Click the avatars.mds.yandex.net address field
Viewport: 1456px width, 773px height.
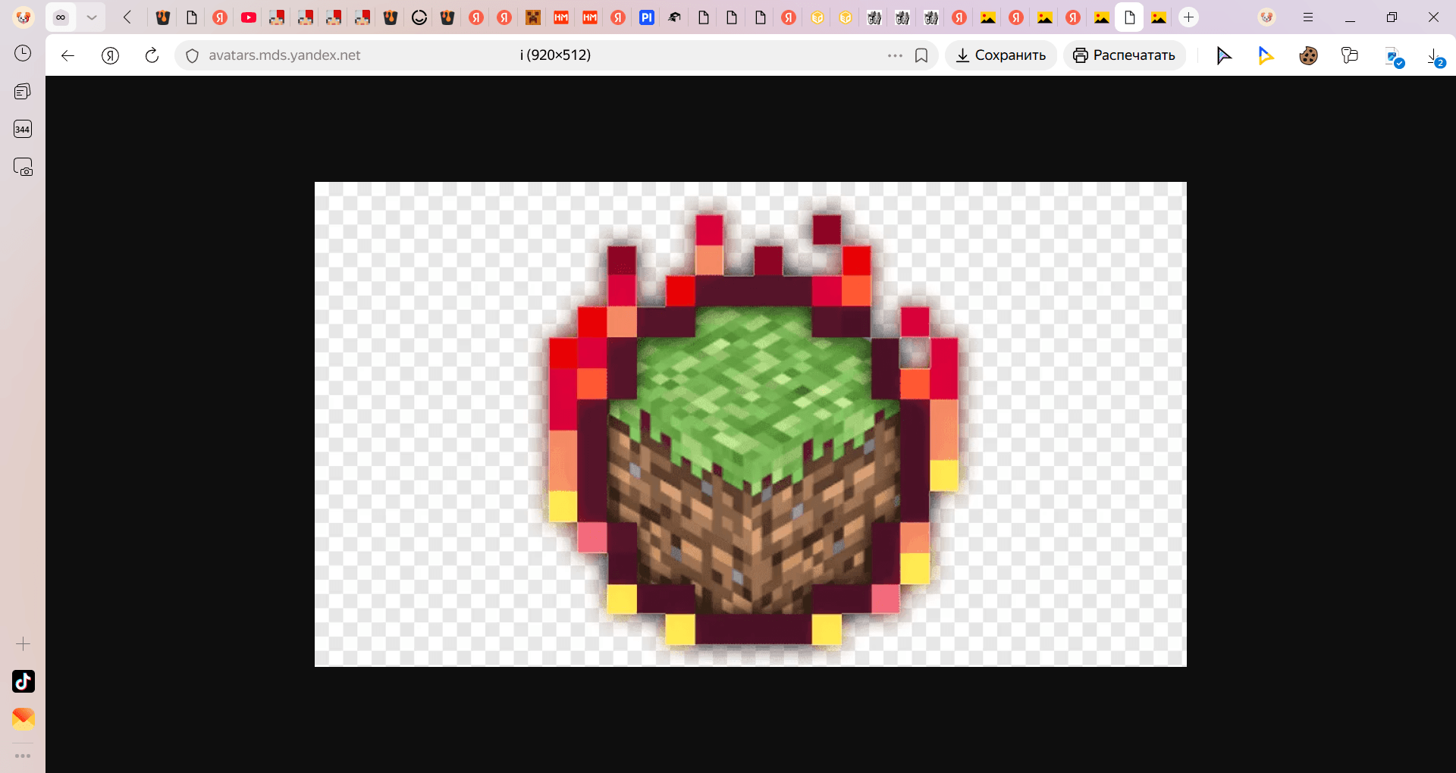(x=284, y=55)
